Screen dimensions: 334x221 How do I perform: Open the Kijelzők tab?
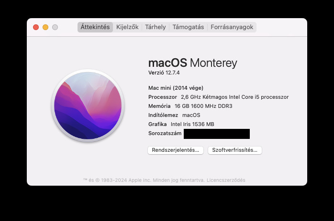click(x=127, y=27)
